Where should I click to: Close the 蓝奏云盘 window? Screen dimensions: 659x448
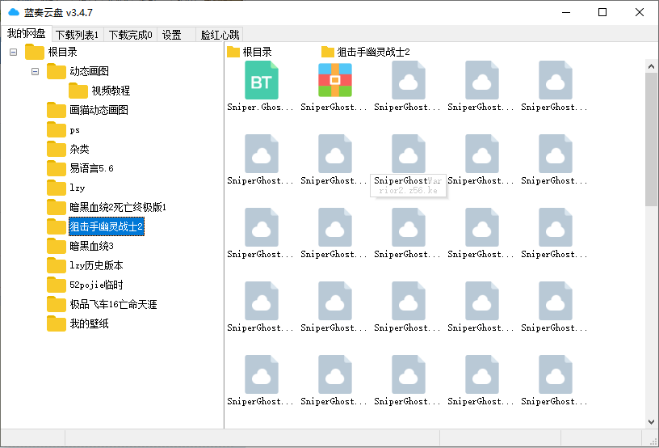pyautogui.click(x=640, y=12)
